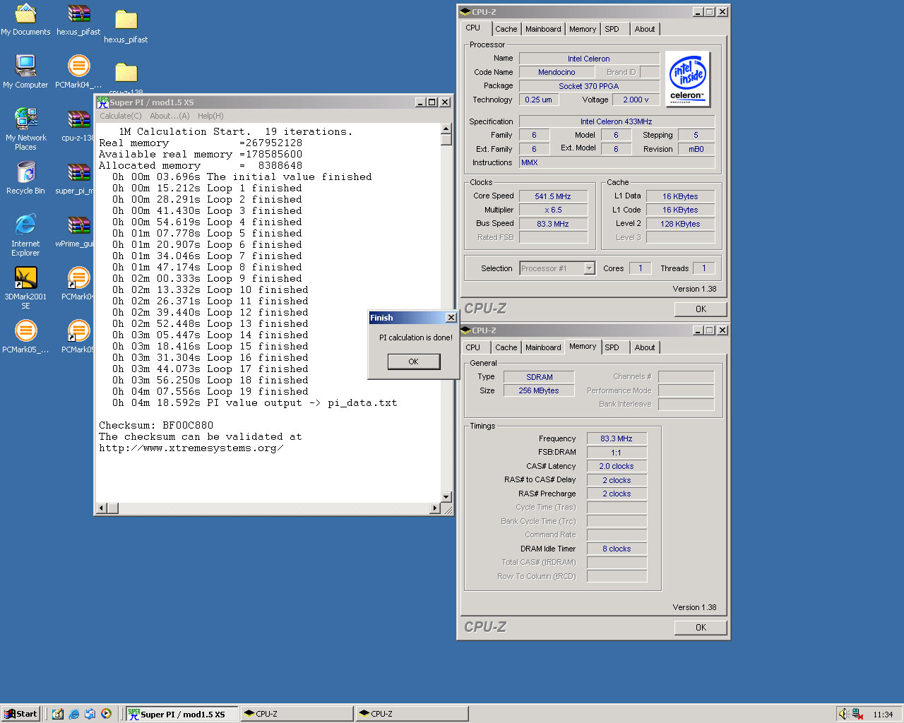This screenshot has width=904, height=723.
Task: Click Super PI vertical scrollbar up arrow
Action: pyautogui.click(x=446, y=129)
